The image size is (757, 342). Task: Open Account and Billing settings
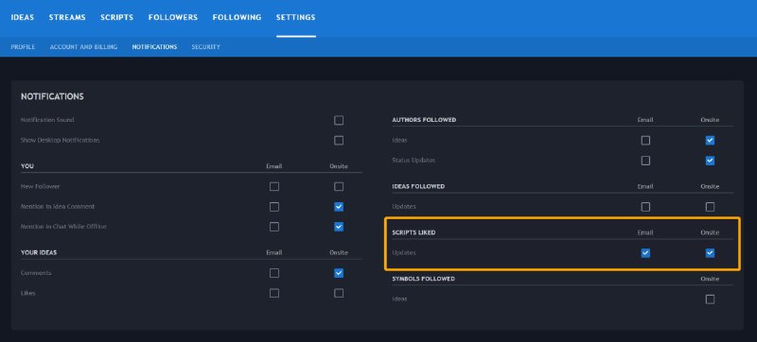point(83,46)
